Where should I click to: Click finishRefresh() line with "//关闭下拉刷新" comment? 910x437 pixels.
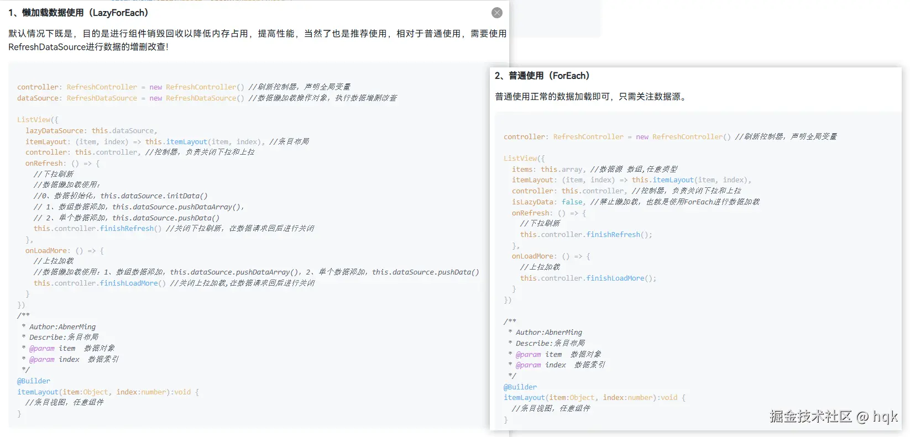[x=174, y=229]
